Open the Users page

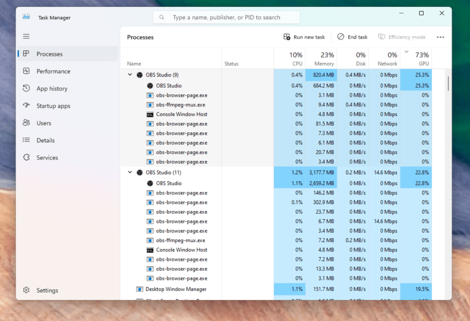click(x=68, y=123)
